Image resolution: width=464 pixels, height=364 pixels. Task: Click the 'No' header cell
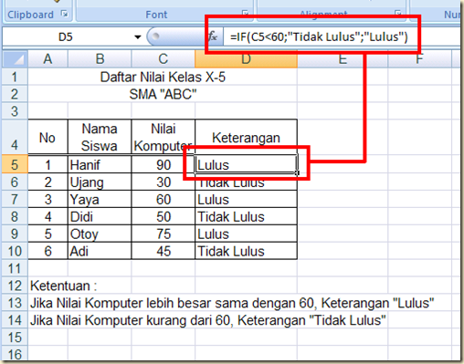coord(47,137)
